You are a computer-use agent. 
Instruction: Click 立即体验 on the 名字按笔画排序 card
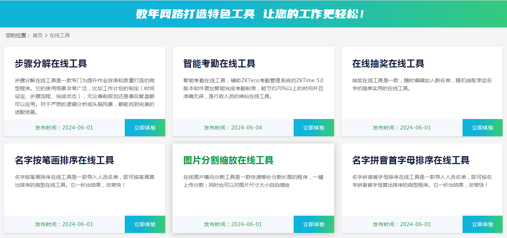click(145, 224)
